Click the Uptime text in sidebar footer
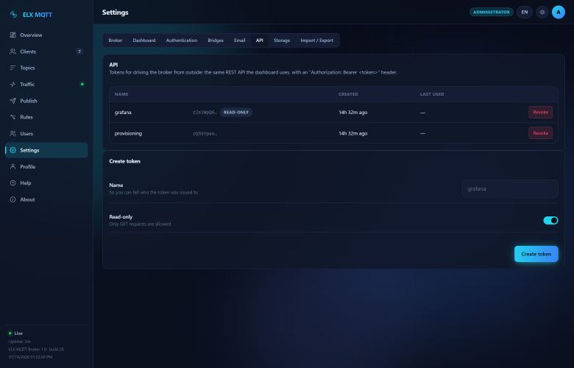Image resolution: width=574 pixels, height=368 pixels. point(20,342)
